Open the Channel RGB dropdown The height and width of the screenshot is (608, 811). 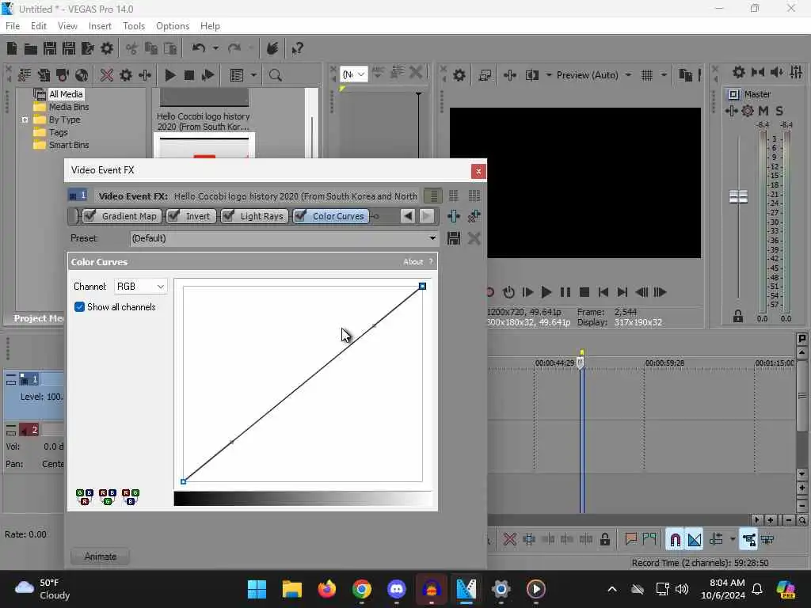point(140,287)
